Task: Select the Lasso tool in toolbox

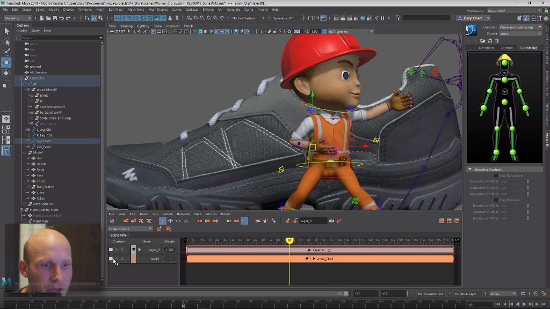Action: coord(6,42)
